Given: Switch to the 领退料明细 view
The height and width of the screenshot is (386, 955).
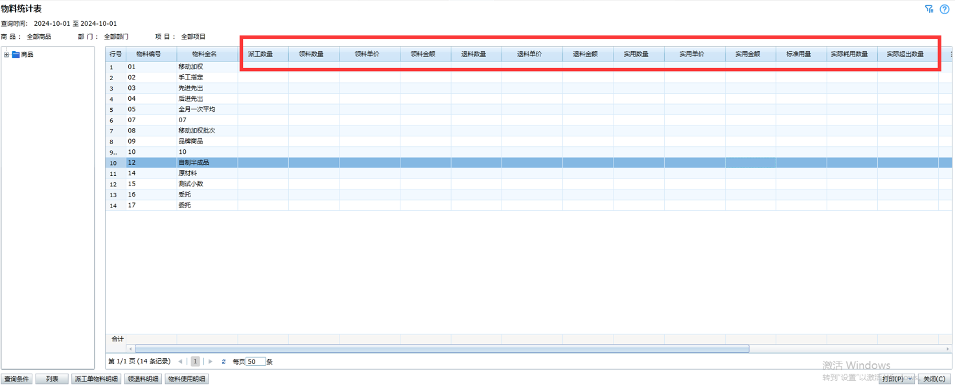Looking at the screenshot, I should tap(143, 380).
